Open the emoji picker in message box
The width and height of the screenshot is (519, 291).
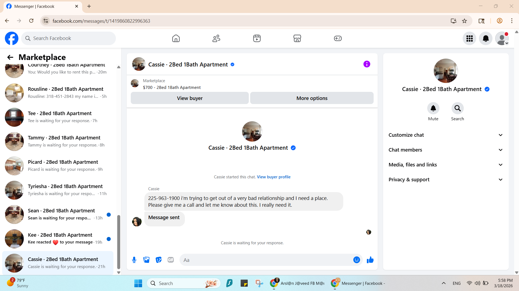(357, 260)
